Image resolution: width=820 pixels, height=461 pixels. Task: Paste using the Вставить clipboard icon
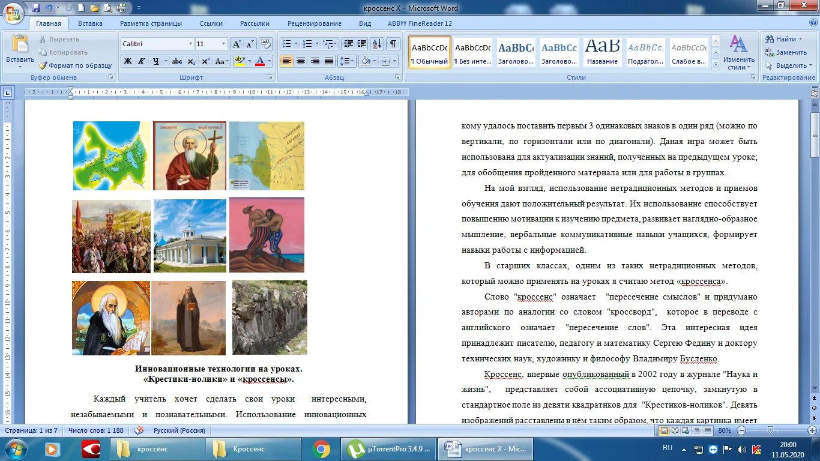(x=20, y=45)
